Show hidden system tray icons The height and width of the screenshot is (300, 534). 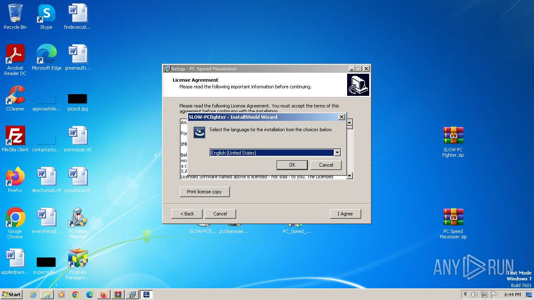(x=466, y=295)
